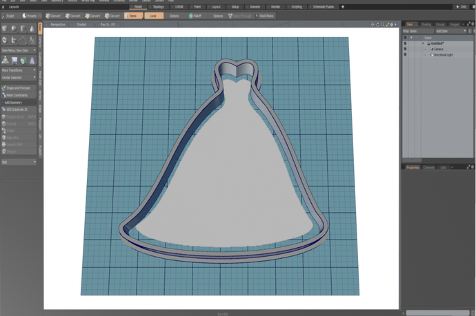Viewport: 476px width, 316px height.
Task: Open the Properties panel settings gear
Action: pos(473,167)
